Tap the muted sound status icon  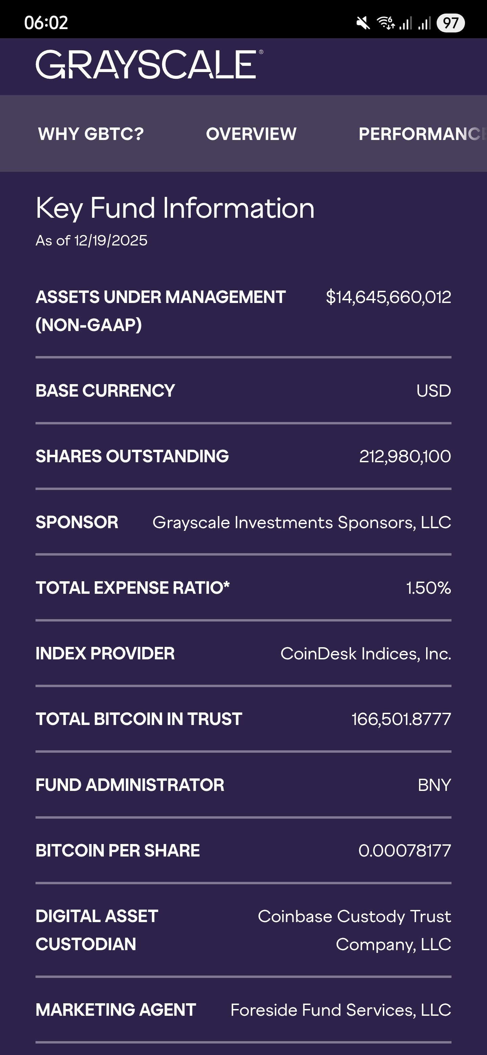point(363,23)
